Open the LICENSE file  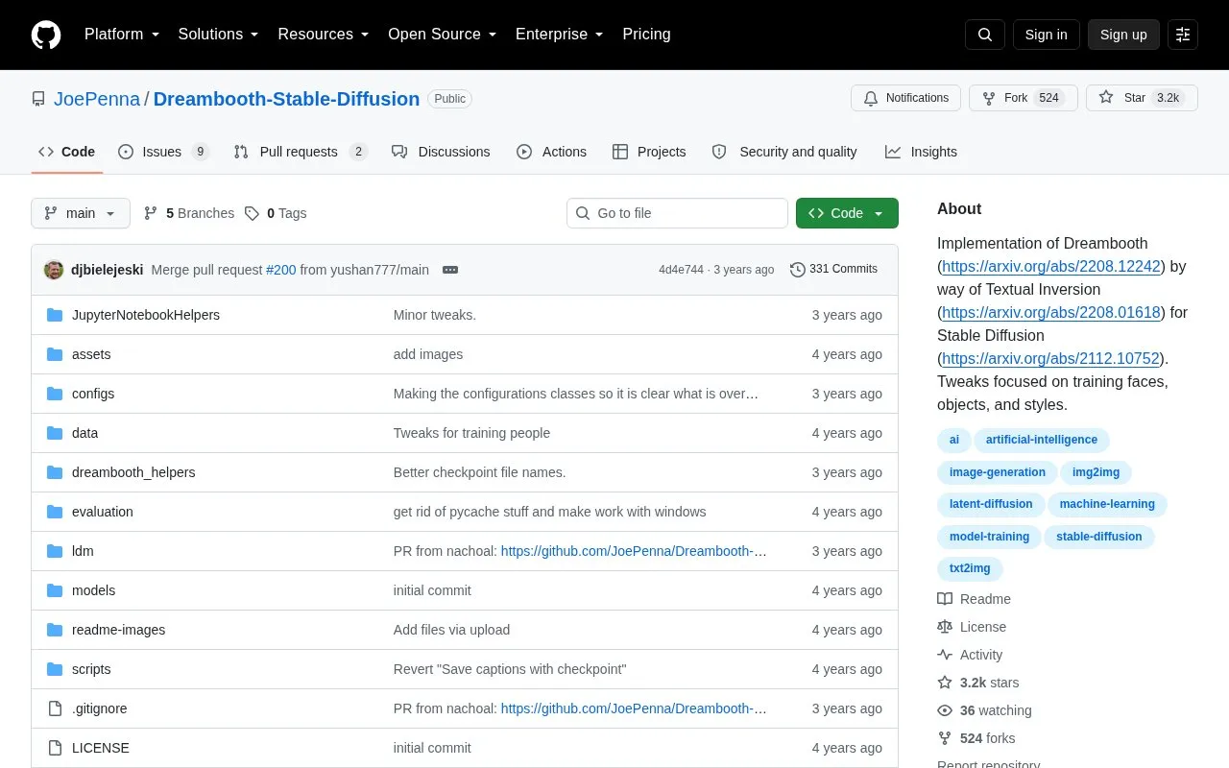click(x=101, y=748)
